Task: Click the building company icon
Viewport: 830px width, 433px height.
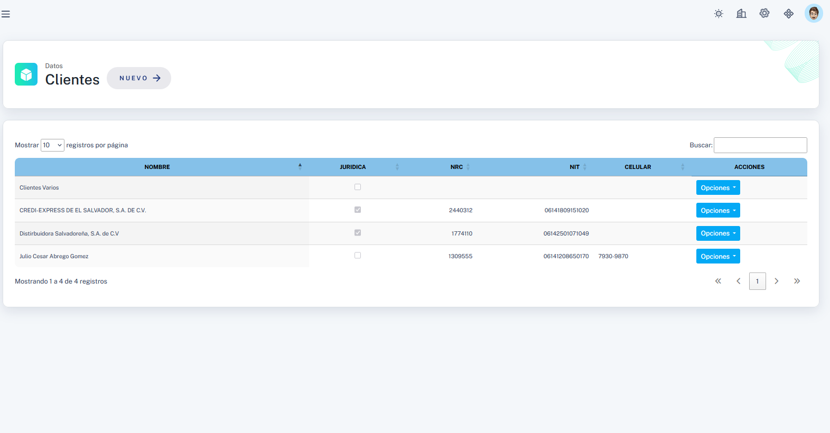Action: 741,14
